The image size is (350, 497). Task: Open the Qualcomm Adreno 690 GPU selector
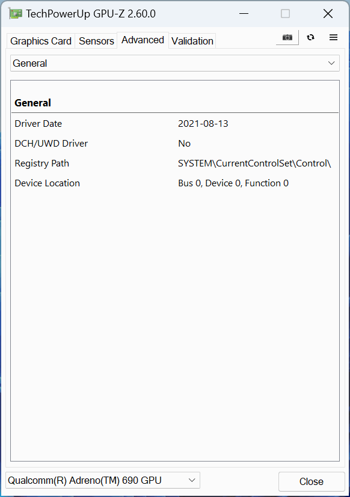coord(102,480)
